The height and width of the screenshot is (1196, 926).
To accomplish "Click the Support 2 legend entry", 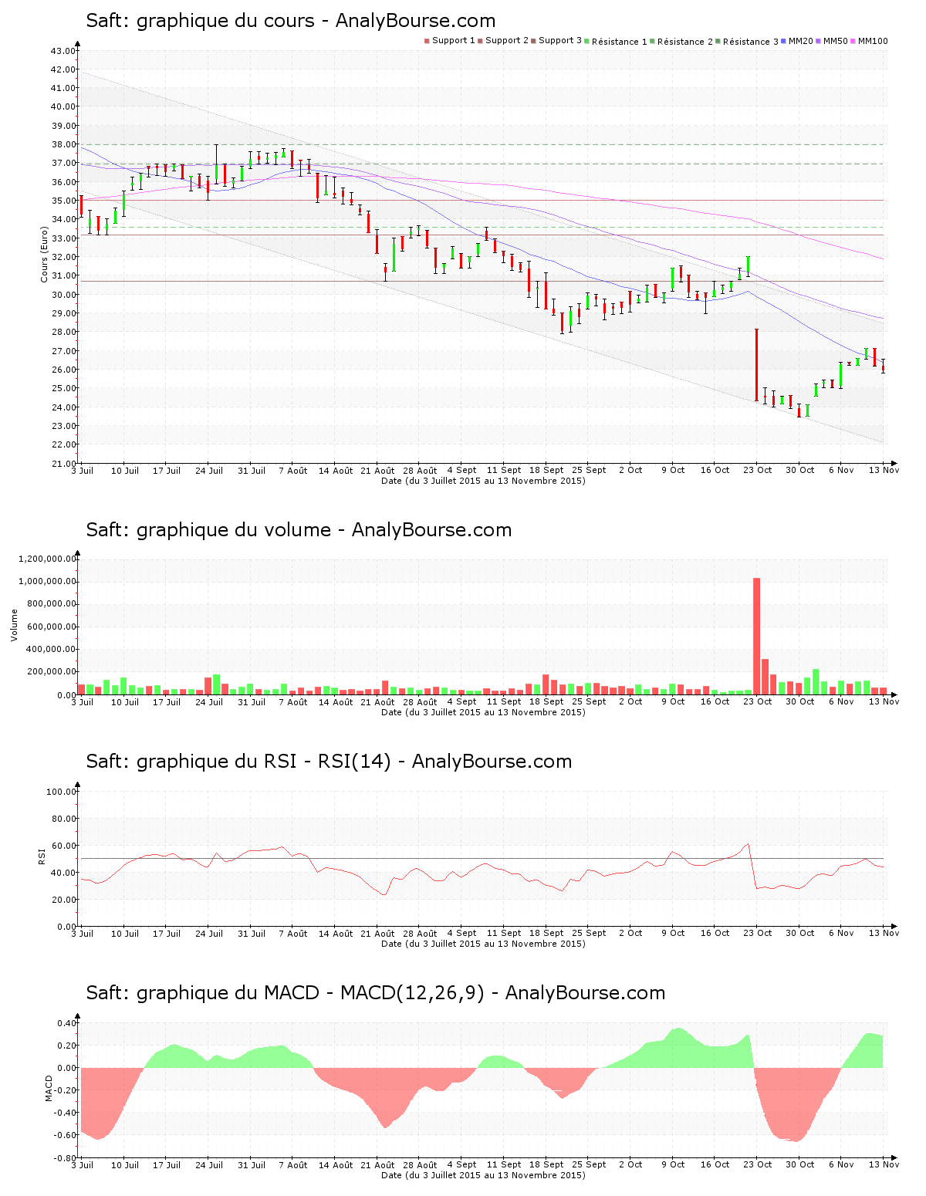I will [x=503, y=41].
